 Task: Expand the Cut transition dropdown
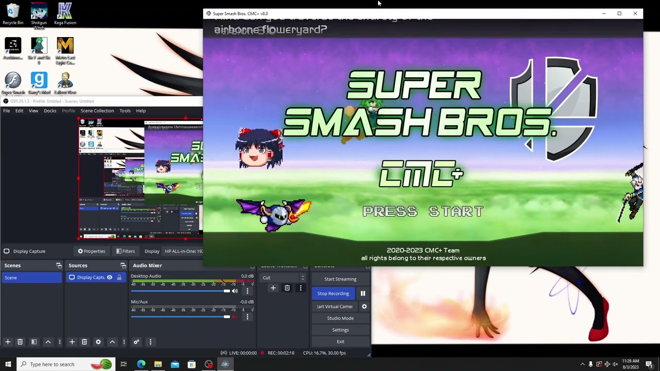coord(284,278)
